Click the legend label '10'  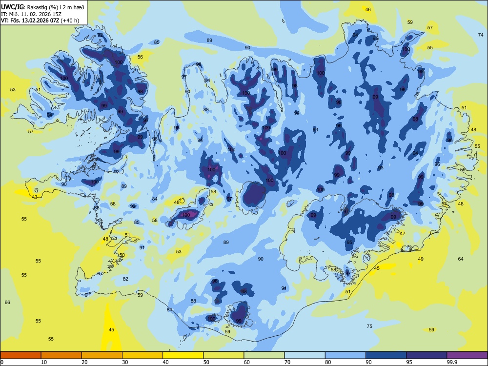[44, 362]
